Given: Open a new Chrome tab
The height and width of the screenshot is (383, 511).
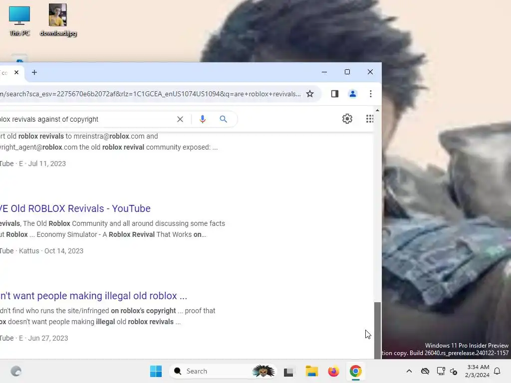Looking at the screenshot, I should click(34, 72).
